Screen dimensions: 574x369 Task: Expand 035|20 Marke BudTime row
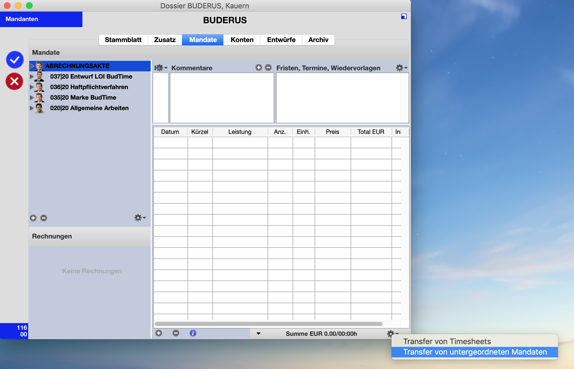pyautogui.click(x=32, y=97)
